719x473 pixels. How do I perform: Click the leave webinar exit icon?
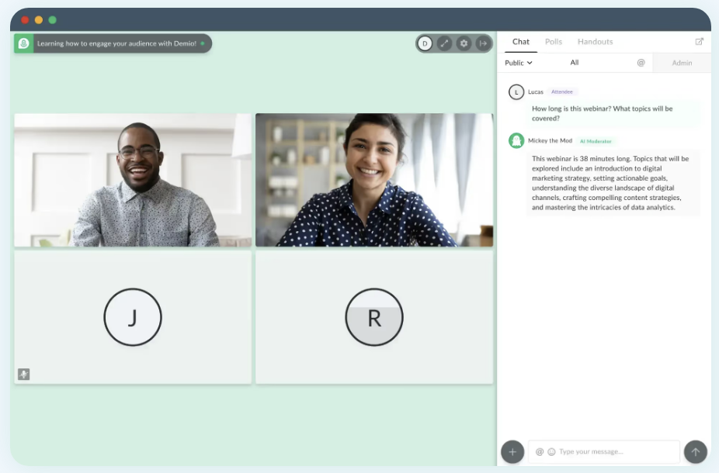click(483, 43)
